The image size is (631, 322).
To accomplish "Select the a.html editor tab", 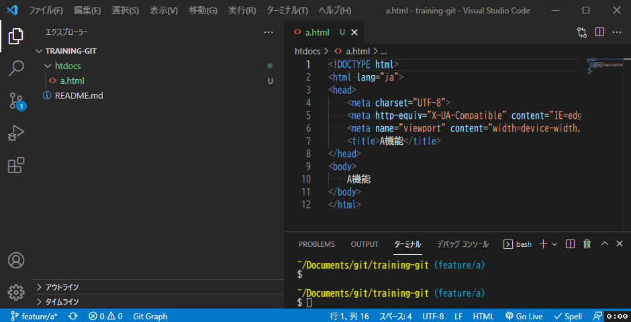I will point(317,33).
